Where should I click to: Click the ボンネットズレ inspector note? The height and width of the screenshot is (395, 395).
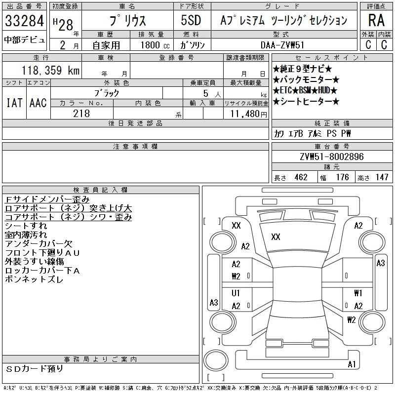click(x=34, y=279)
